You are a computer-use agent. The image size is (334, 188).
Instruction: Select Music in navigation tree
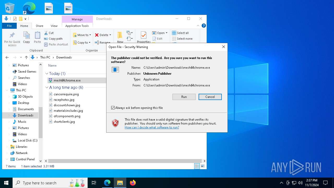pyautogui.click(x=22, y=122)
